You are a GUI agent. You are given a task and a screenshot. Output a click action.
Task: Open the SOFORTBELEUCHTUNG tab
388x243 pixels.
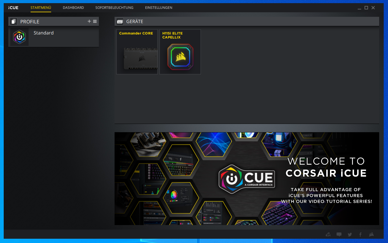114,8
